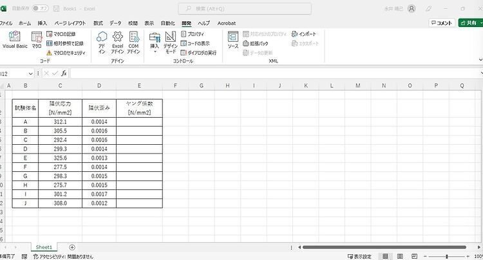Click the macro record icon in status bar
The width and height of the screenshot is (483, 260).
tap(24, 256)
